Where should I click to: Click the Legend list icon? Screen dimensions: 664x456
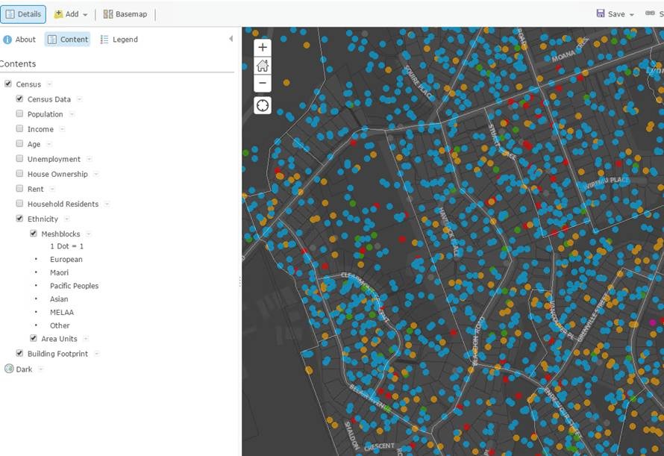point(104,40)
